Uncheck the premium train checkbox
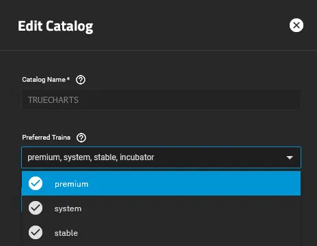The width and height of the screenshot is (317, 246). [36, 183]
